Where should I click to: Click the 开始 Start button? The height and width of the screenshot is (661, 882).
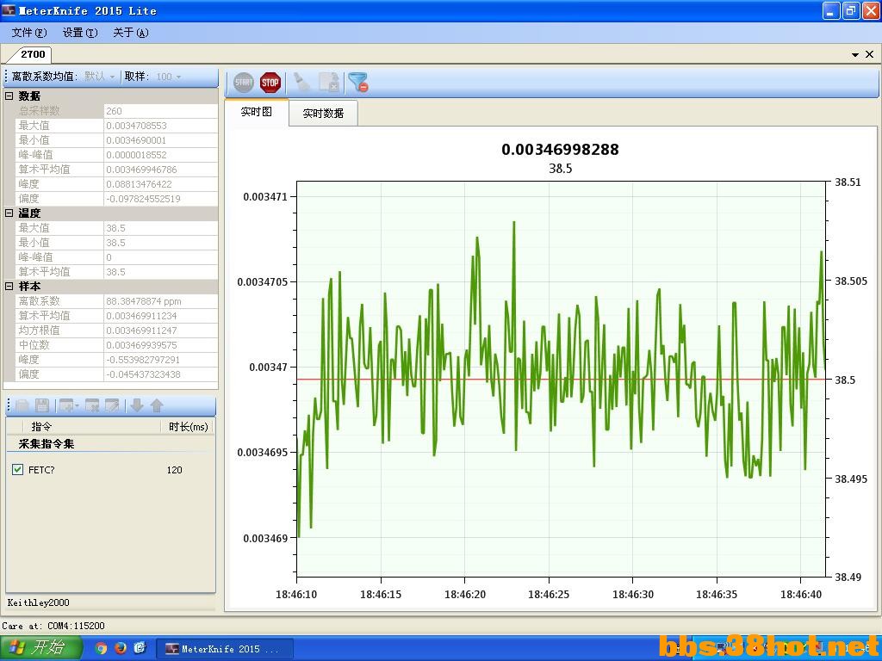click(x=41, y=647)
